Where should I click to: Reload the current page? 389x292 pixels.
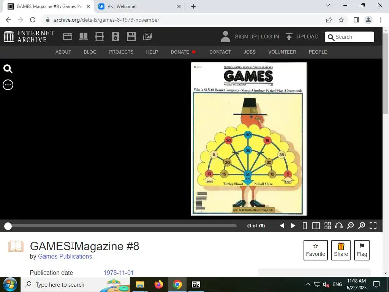pos(33,20)
